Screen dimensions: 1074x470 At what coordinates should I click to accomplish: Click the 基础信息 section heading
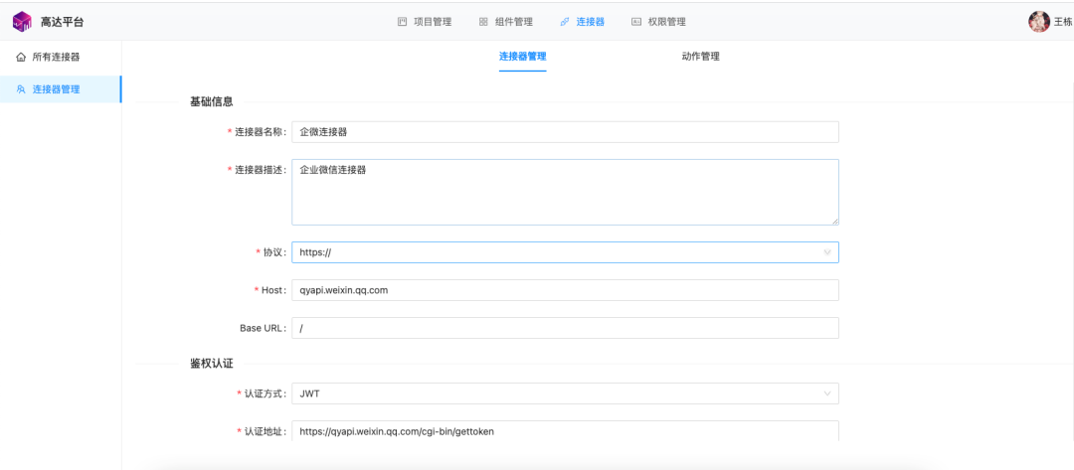tap(212, 102)
